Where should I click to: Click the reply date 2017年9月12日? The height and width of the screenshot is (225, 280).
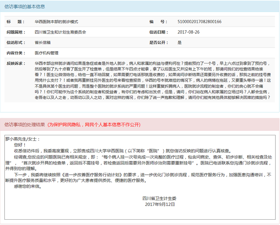pyautogui.click(x=160, y=204)
